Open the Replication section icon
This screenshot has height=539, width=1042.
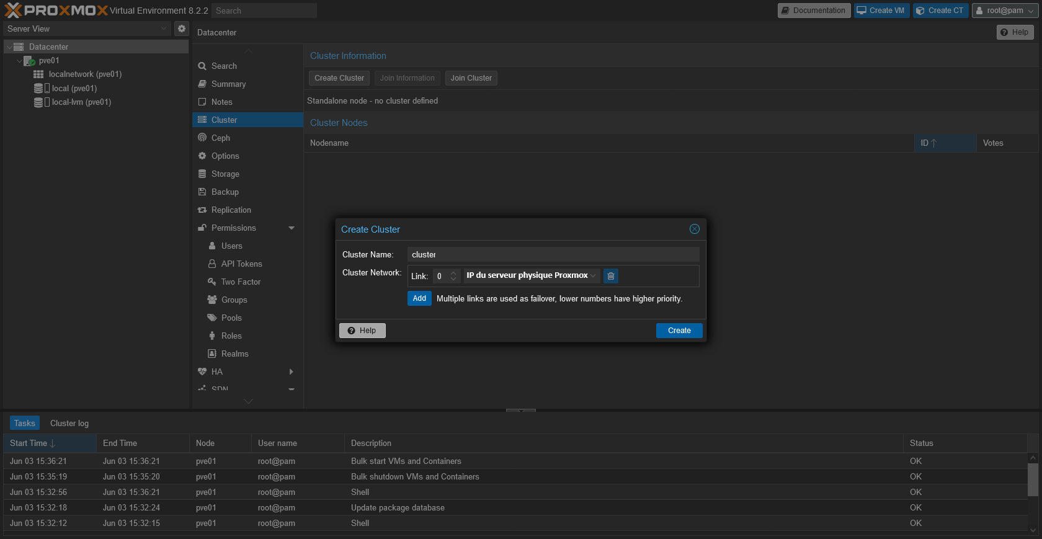click(202, 210)
